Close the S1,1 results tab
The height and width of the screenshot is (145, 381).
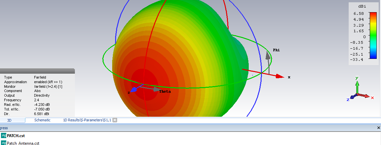coord(115,120)
